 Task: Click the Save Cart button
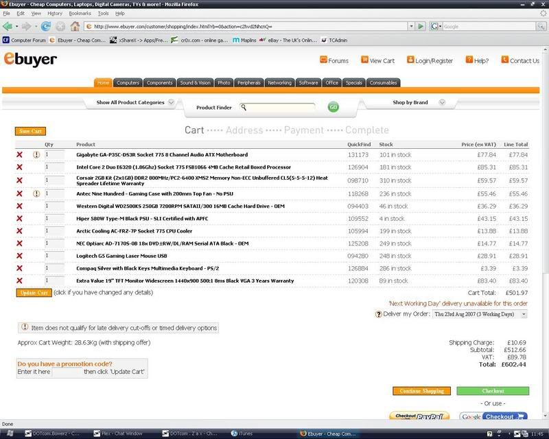point(30,131)
